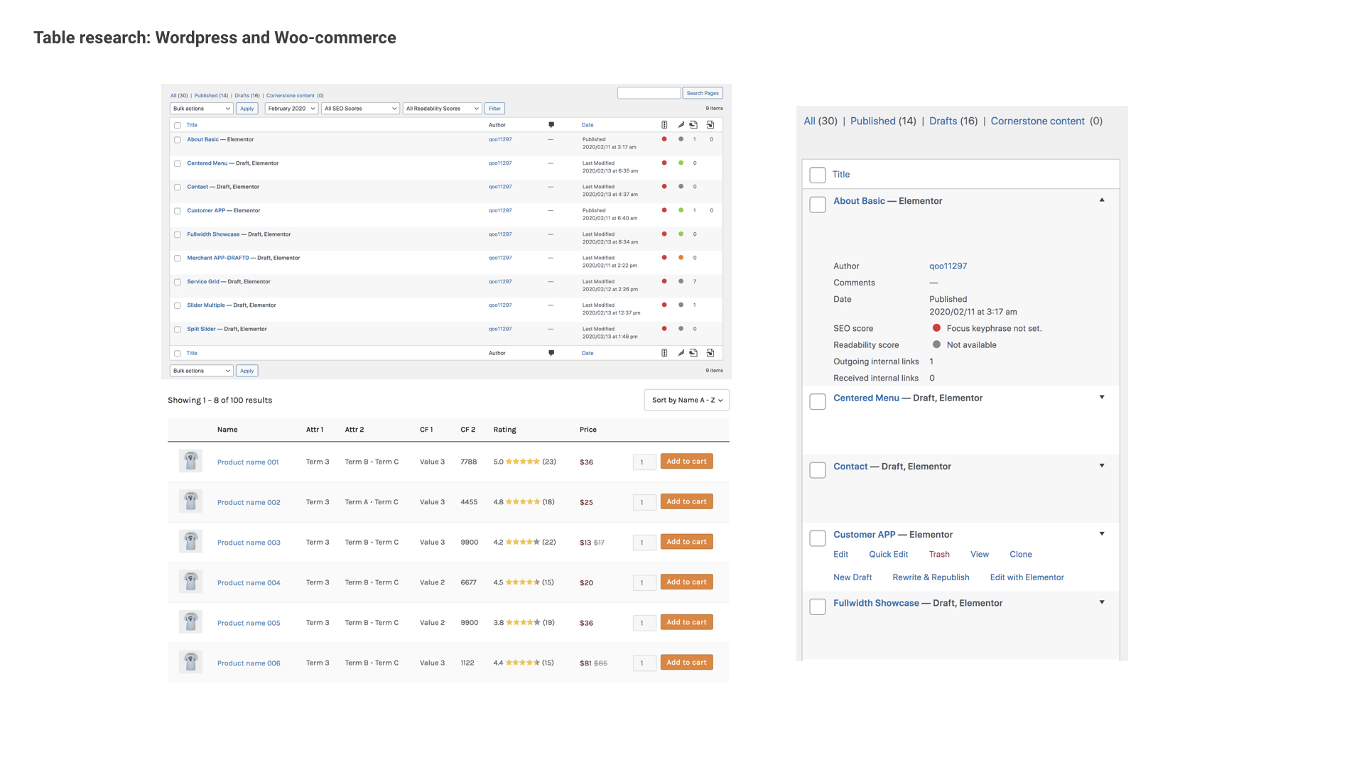Screen dimensions: 1364x767
Task: Click the received internal links icon in top header
Action: tap(710, 125)
